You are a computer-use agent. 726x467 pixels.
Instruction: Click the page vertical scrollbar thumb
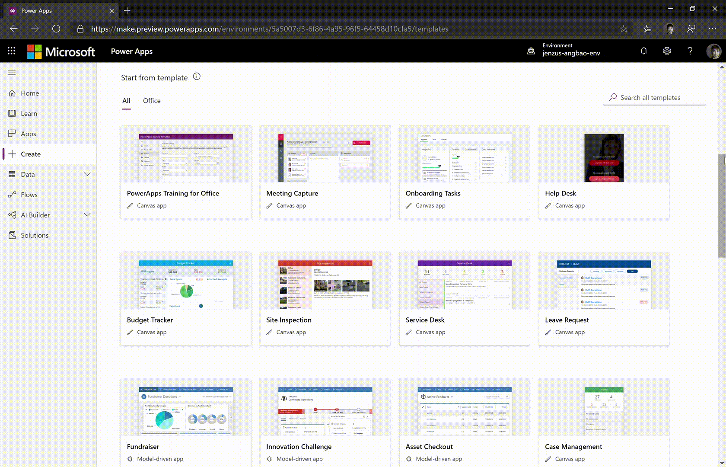click(722, 205)
